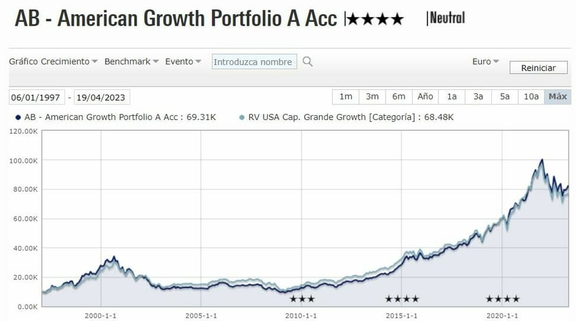
Task: Toggle the RV USA Cap. Grande Growth legend dot
Action: (x=242, y=117)
